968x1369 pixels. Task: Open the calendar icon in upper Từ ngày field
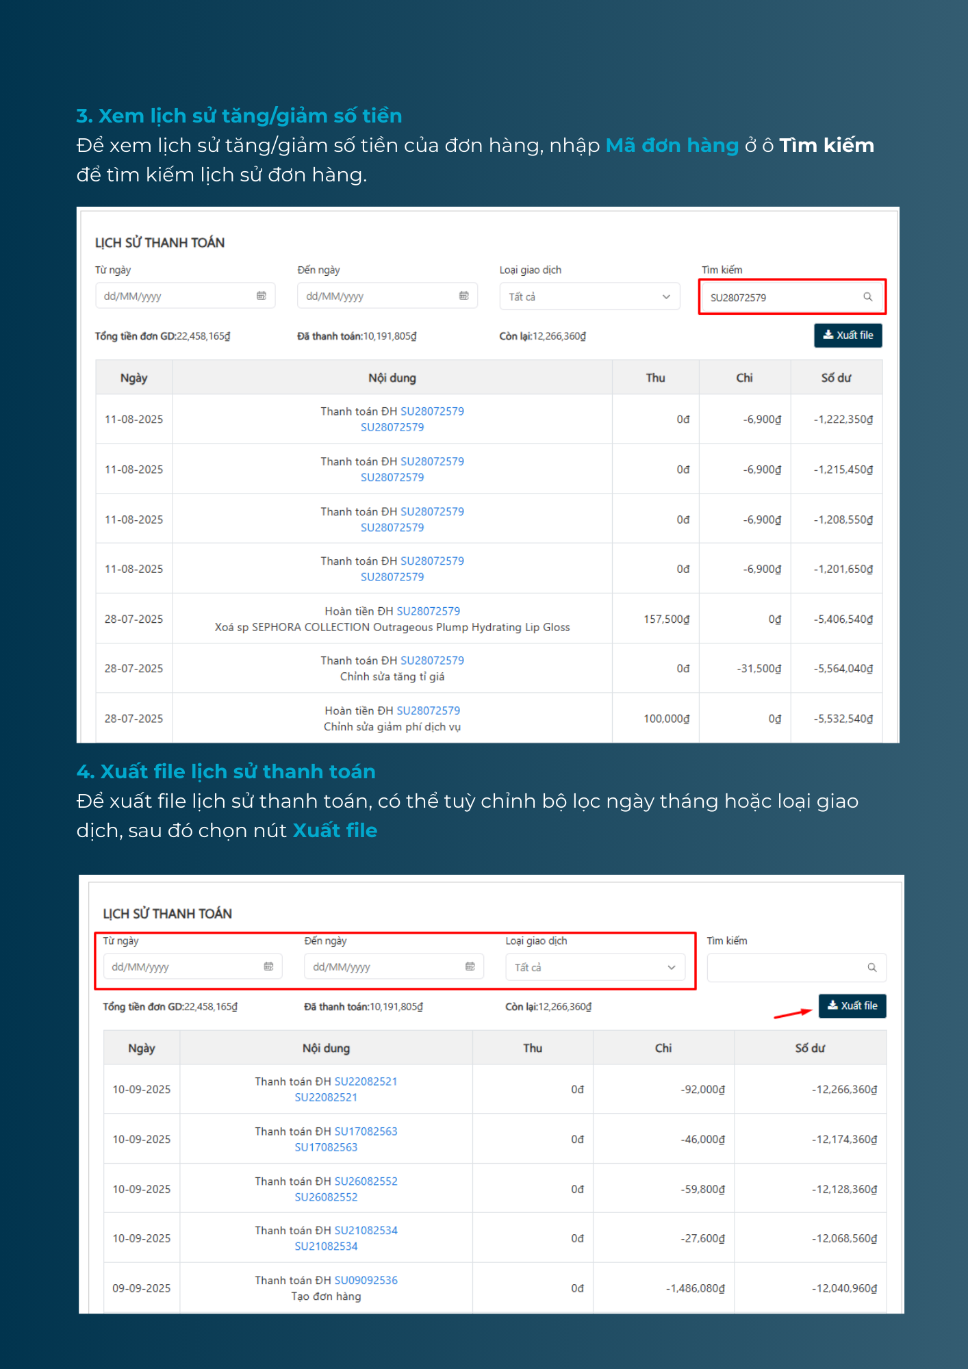[261, 296]
